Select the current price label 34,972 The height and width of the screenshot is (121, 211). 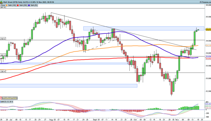208,30
